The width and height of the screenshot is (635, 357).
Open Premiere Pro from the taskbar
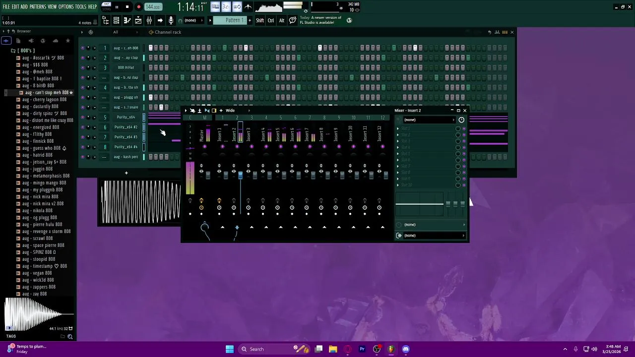(362, 349)
